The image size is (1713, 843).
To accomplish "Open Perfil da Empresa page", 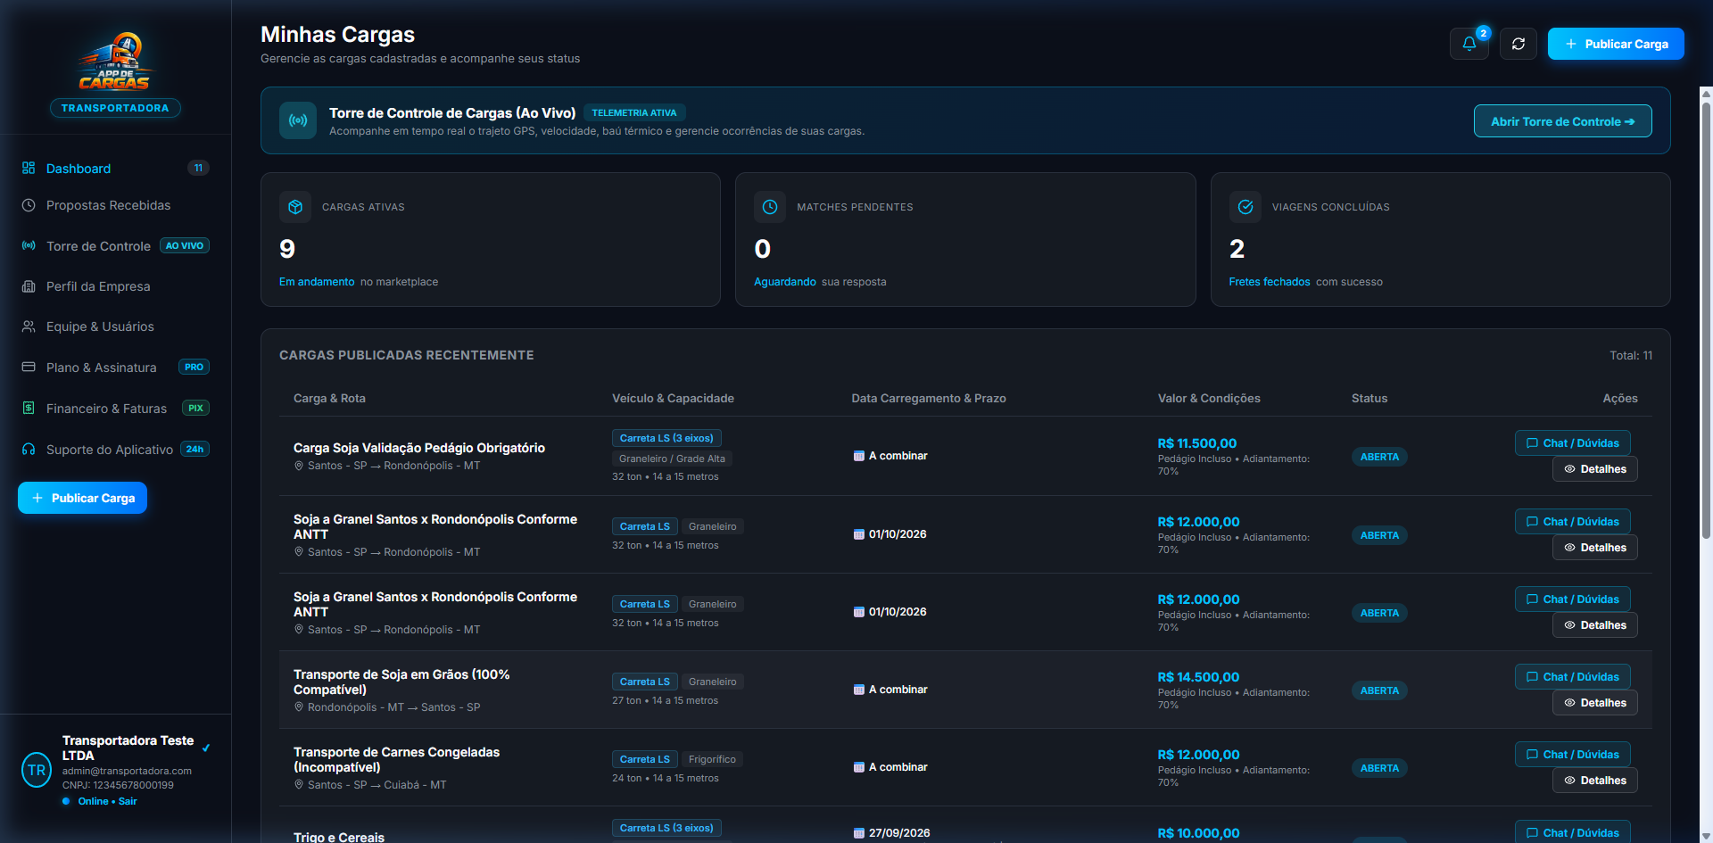I will (115, 286).
